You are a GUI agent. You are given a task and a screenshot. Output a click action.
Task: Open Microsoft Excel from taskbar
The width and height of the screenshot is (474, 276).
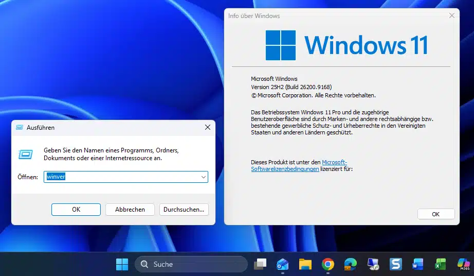441,264
